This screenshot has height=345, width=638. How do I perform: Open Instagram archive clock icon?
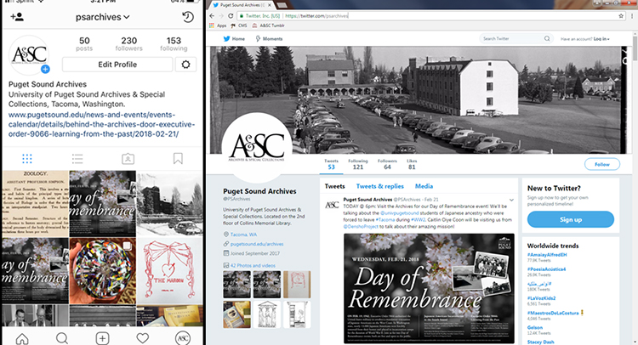[188, 17]
